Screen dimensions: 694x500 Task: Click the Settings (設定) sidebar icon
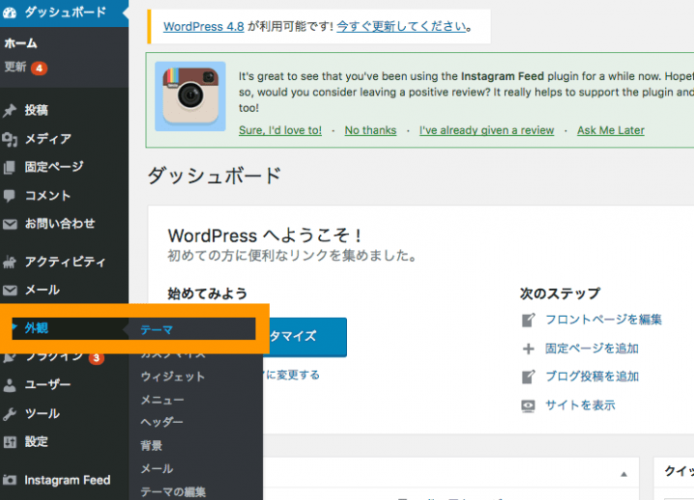click(x=11, y=442)
